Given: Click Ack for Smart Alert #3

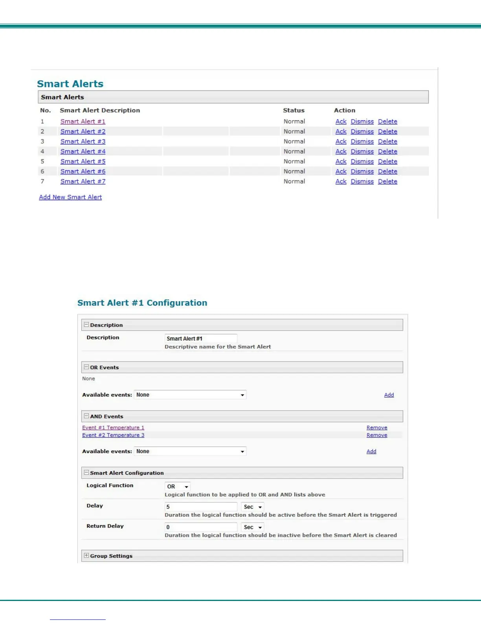Looking at the screenshot, I should pos(341,142).
